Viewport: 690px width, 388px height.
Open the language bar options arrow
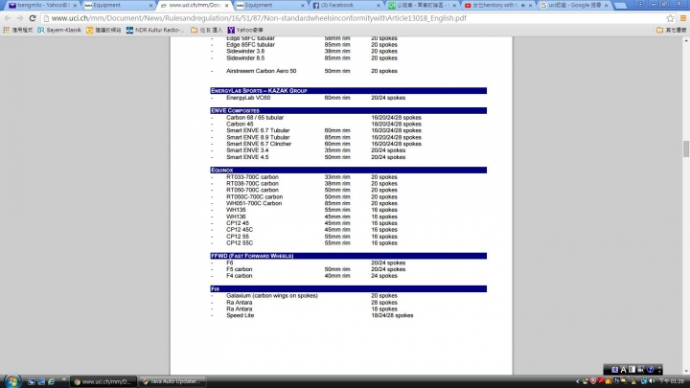coord(659,370)
